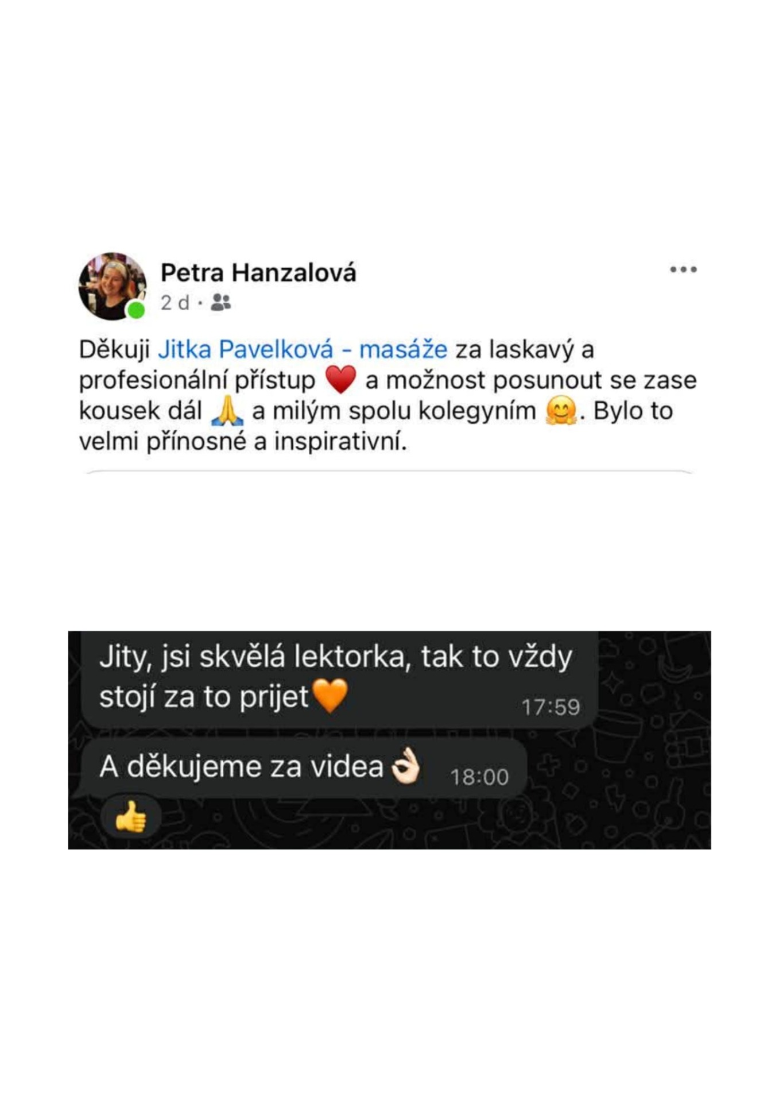Click the friends audience icon
This screenshot has height=1103, width=779.
[x=220, y=302]
